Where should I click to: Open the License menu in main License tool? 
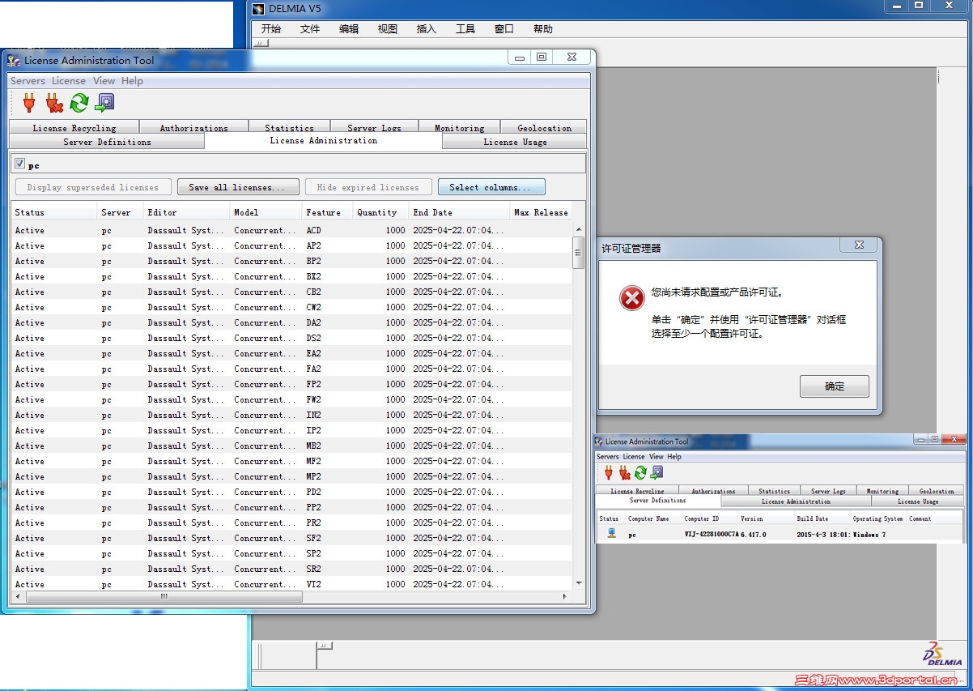click(x=69, y=81)
